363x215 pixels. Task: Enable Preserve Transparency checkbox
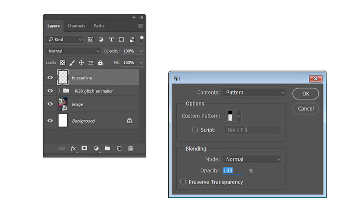click(x=183, y=181)
